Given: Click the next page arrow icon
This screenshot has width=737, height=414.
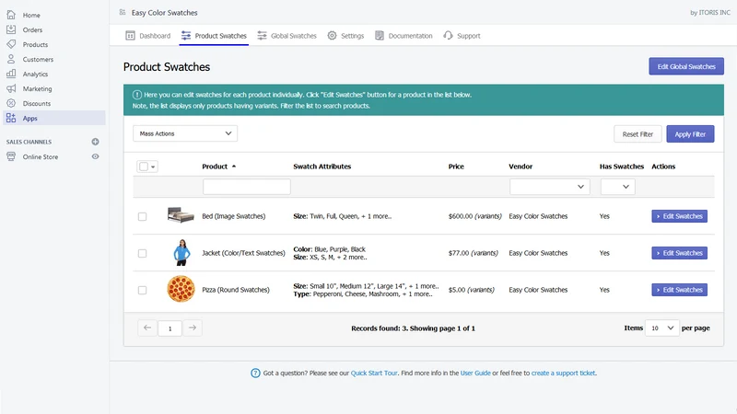Looking at the screenshot, I should click(x=193, y=328).
